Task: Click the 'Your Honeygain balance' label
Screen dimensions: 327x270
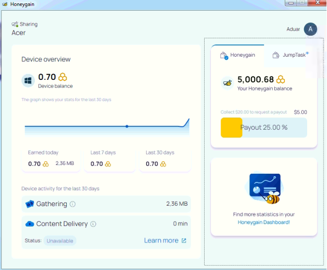Action: coord(265,89)
